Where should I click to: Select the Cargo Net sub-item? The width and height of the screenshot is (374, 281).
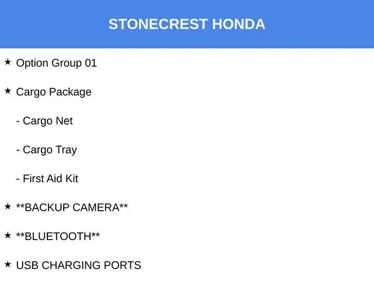click(x=48, y=121)
